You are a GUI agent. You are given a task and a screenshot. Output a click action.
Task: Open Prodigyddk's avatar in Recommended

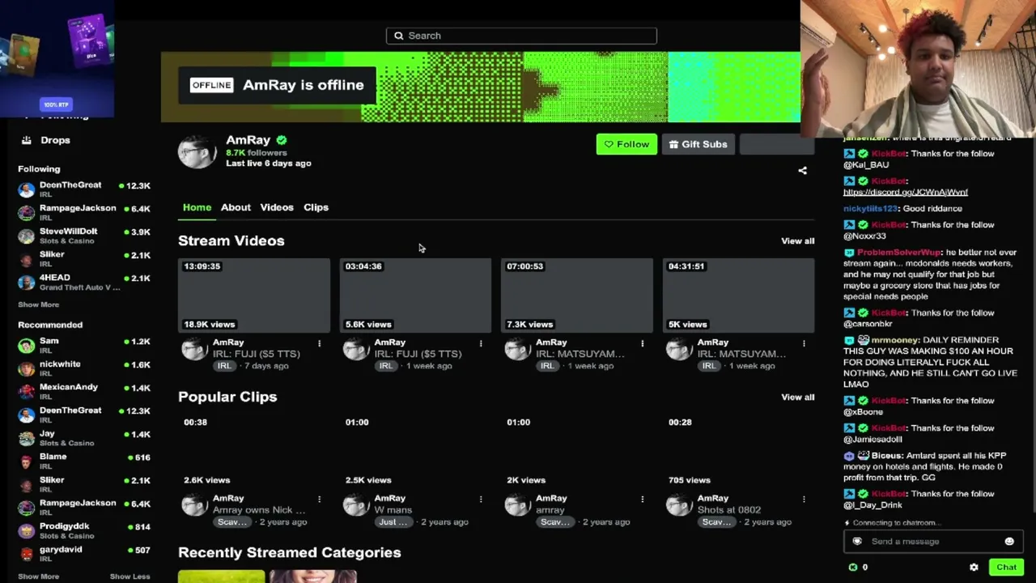coord(27,531)
